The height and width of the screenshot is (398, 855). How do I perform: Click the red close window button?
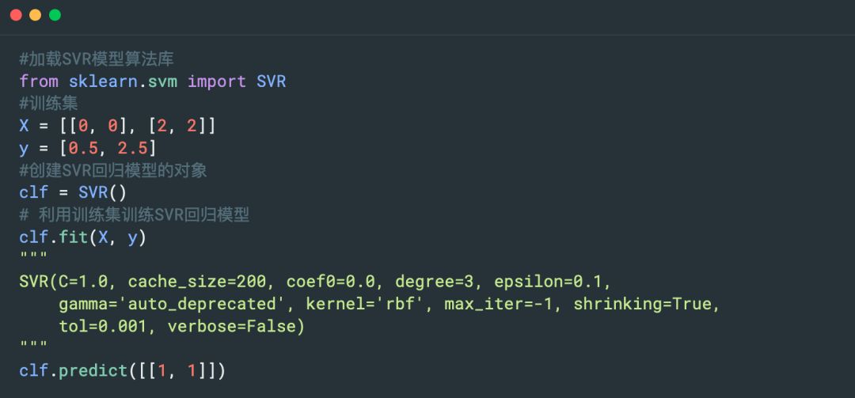click(16, 15)
